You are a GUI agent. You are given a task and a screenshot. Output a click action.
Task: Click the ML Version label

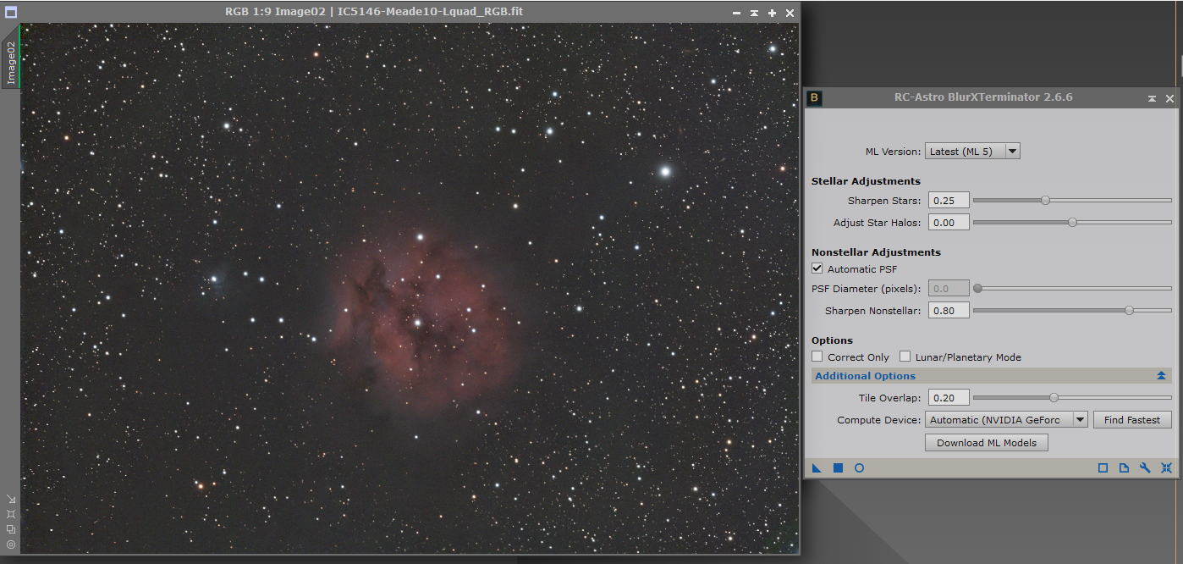(x=893, y=152)
